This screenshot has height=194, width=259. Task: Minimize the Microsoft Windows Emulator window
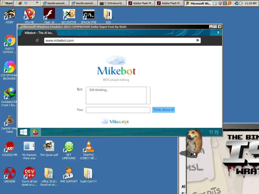point(211,27)
